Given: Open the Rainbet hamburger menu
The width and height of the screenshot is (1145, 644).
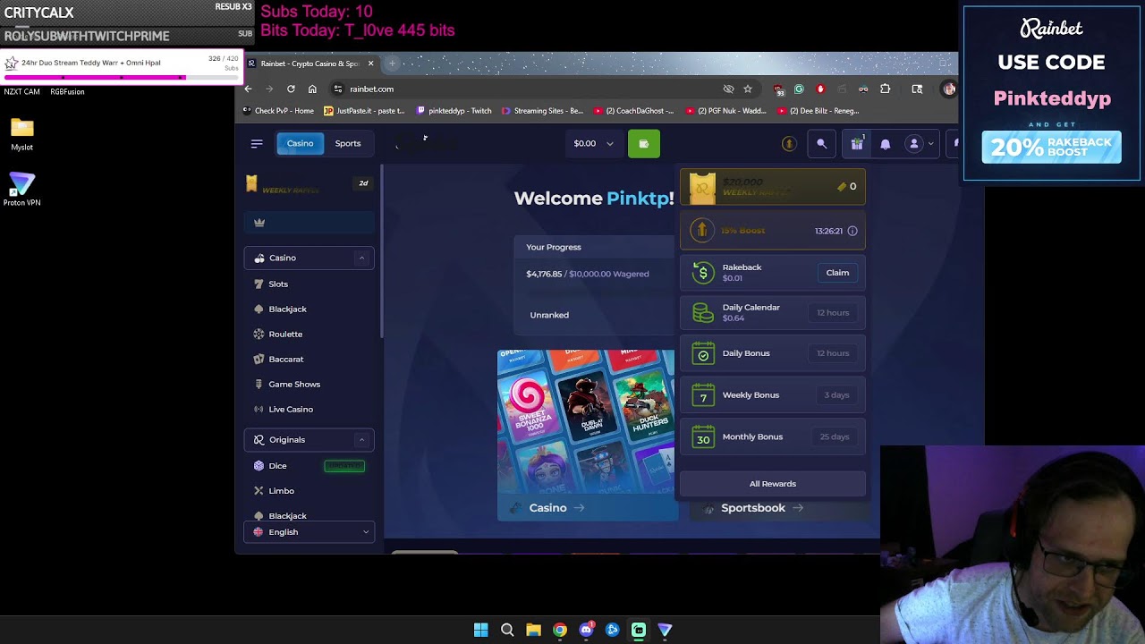Looking at the screenshot, I should 257,143.
